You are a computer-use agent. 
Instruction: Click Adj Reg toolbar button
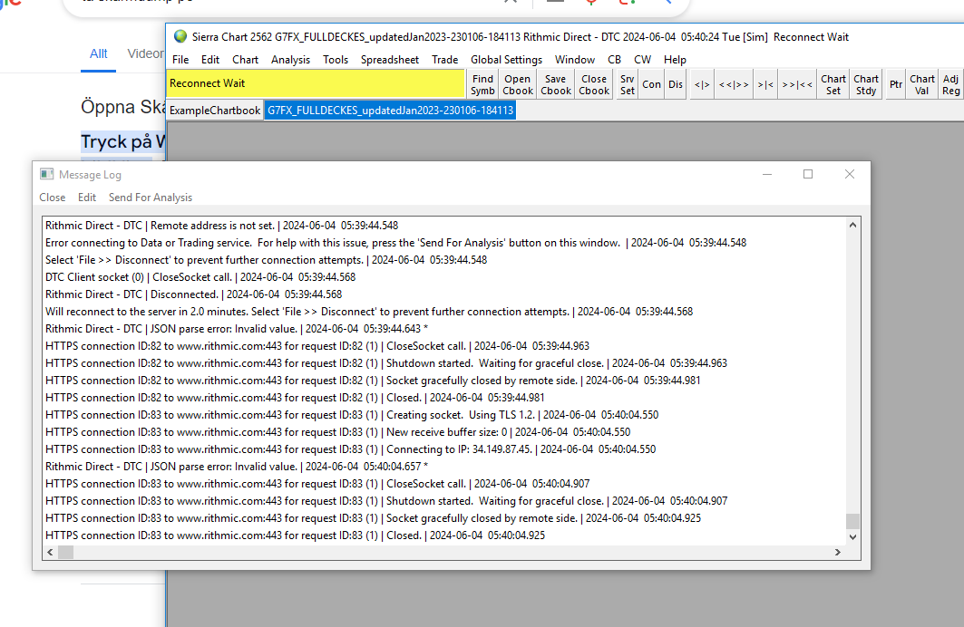[950, 84]
